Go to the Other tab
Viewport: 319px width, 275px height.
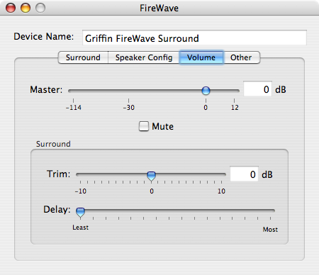(241, 57)
